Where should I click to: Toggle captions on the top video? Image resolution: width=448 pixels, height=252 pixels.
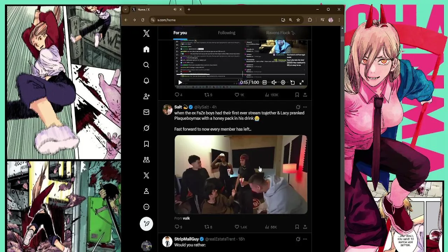tap(265, 83)
